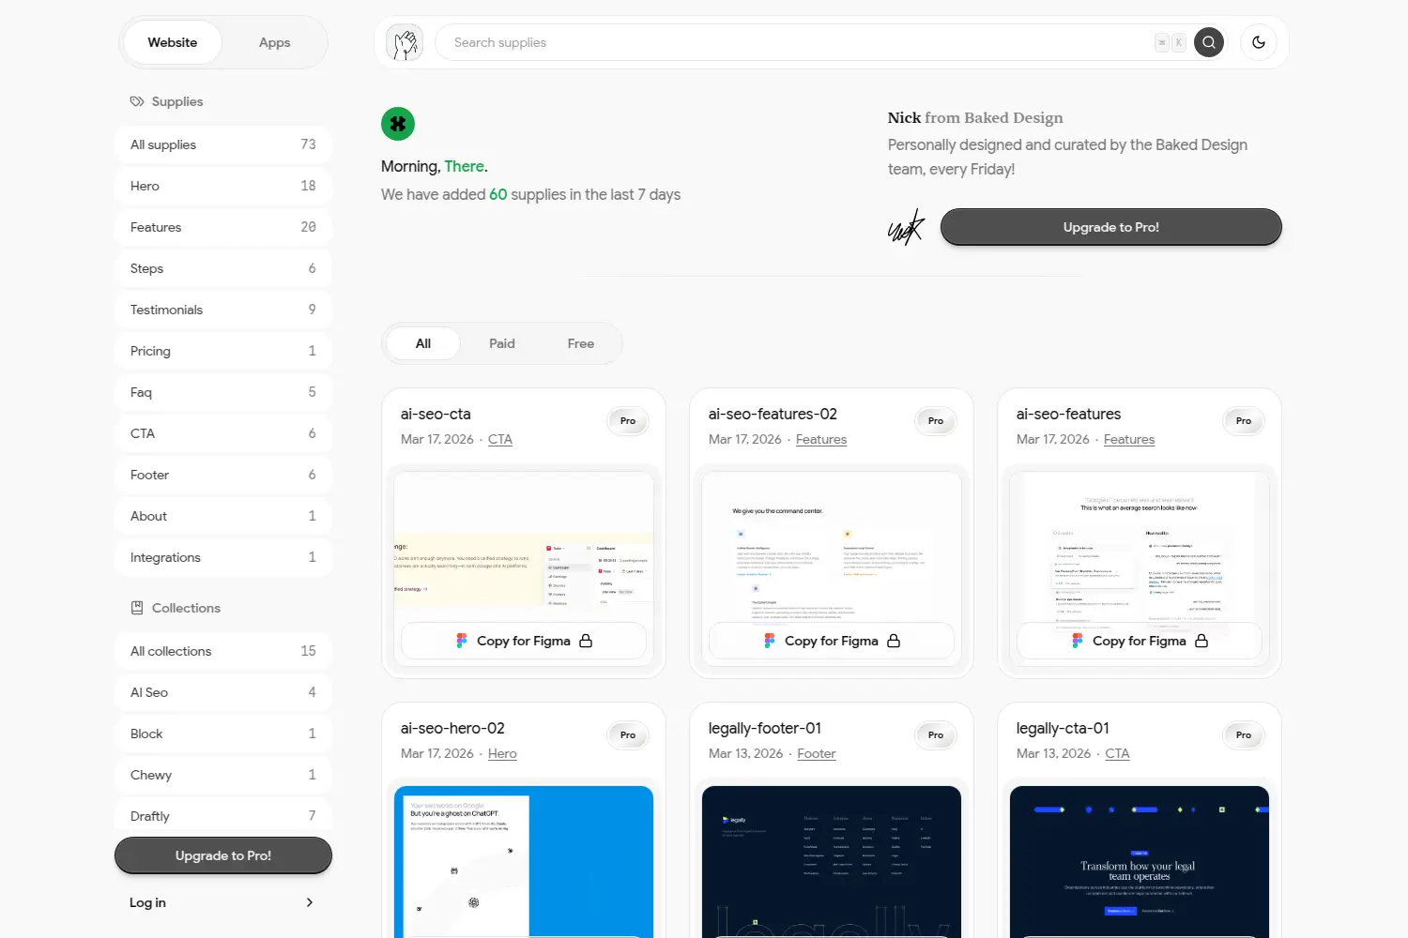The height and width of the screenshot is (938, 1408).
Task: Open the Draftly collection
Action: pyautogui.click(x=223, y=816)
